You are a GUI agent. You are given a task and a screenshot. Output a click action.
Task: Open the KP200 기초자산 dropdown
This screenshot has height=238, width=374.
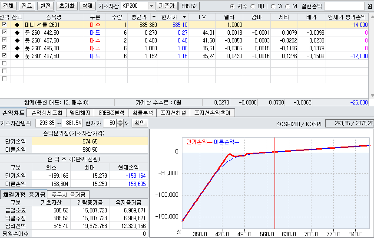(151, 6)
